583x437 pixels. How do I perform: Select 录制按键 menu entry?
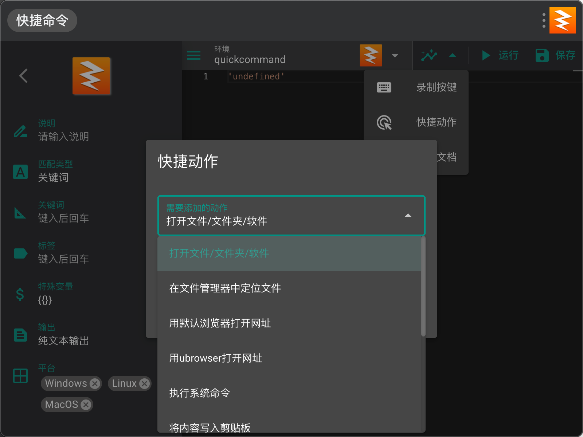coord(416,87)
